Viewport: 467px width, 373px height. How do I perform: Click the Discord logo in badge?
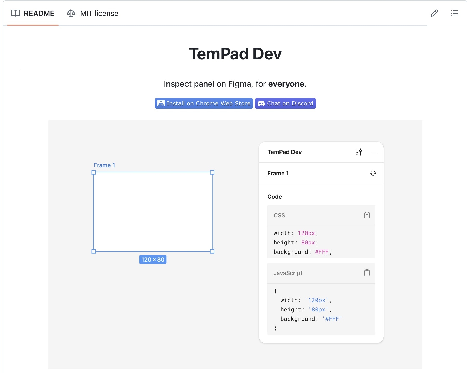point(261,103)
